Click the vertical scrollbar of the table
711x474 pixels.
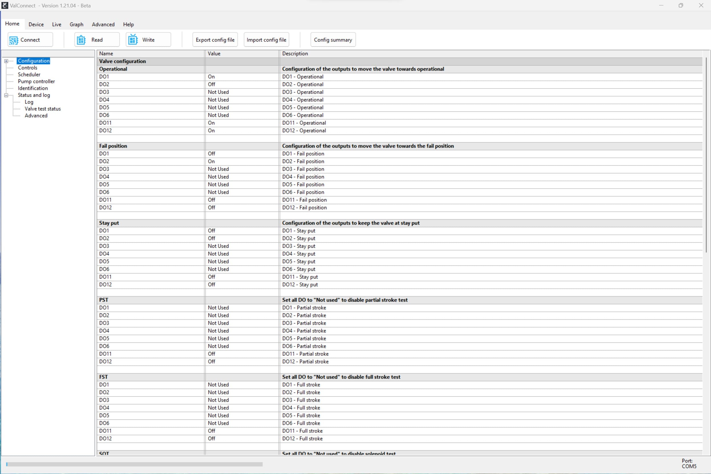pos(706,155)
